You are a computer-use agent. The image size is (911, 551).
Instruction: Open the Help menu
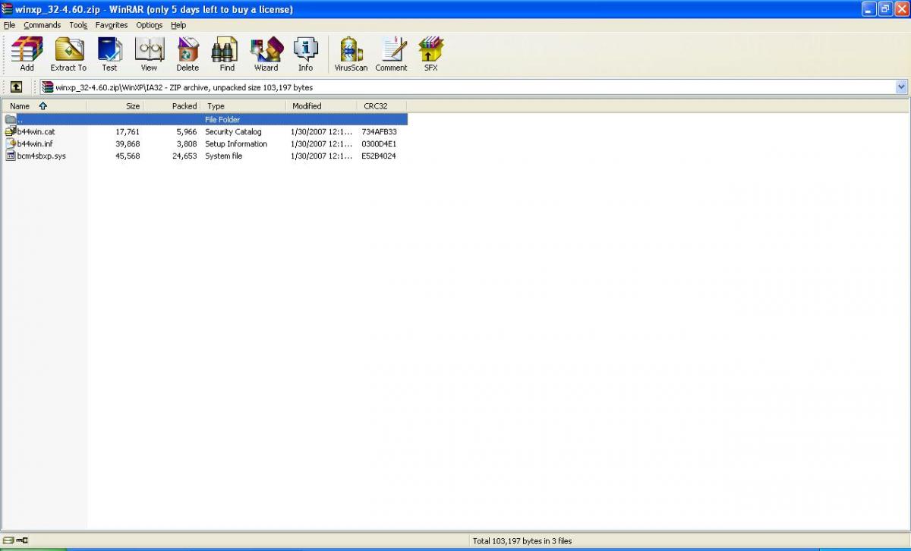(178, 25)
